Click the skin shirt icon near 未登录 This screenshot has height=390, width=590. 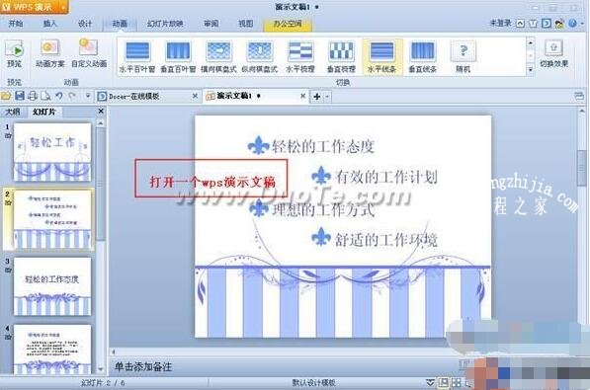pos(534,24)
